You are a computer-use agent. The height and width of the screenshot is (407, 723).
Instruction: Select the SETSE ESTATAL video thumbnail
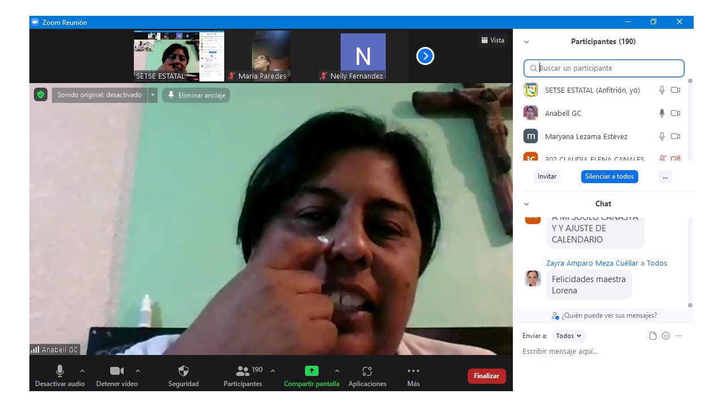tap(179, 56)
